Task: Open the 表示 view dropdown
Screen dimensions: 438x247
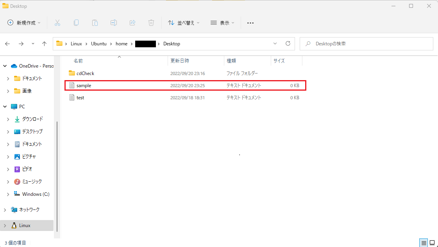Action: point(222,23)
